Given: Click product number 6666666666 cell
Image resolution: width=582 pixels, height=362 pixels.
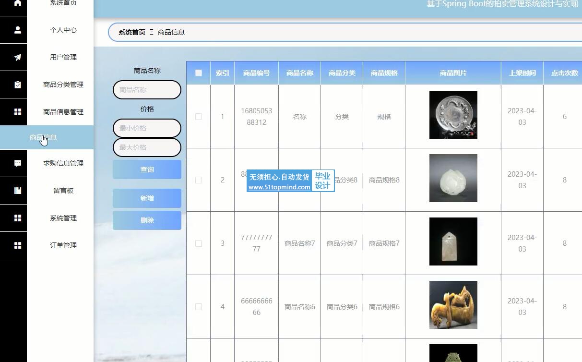Looking at the screenshot, I should [x=257, y=307].
